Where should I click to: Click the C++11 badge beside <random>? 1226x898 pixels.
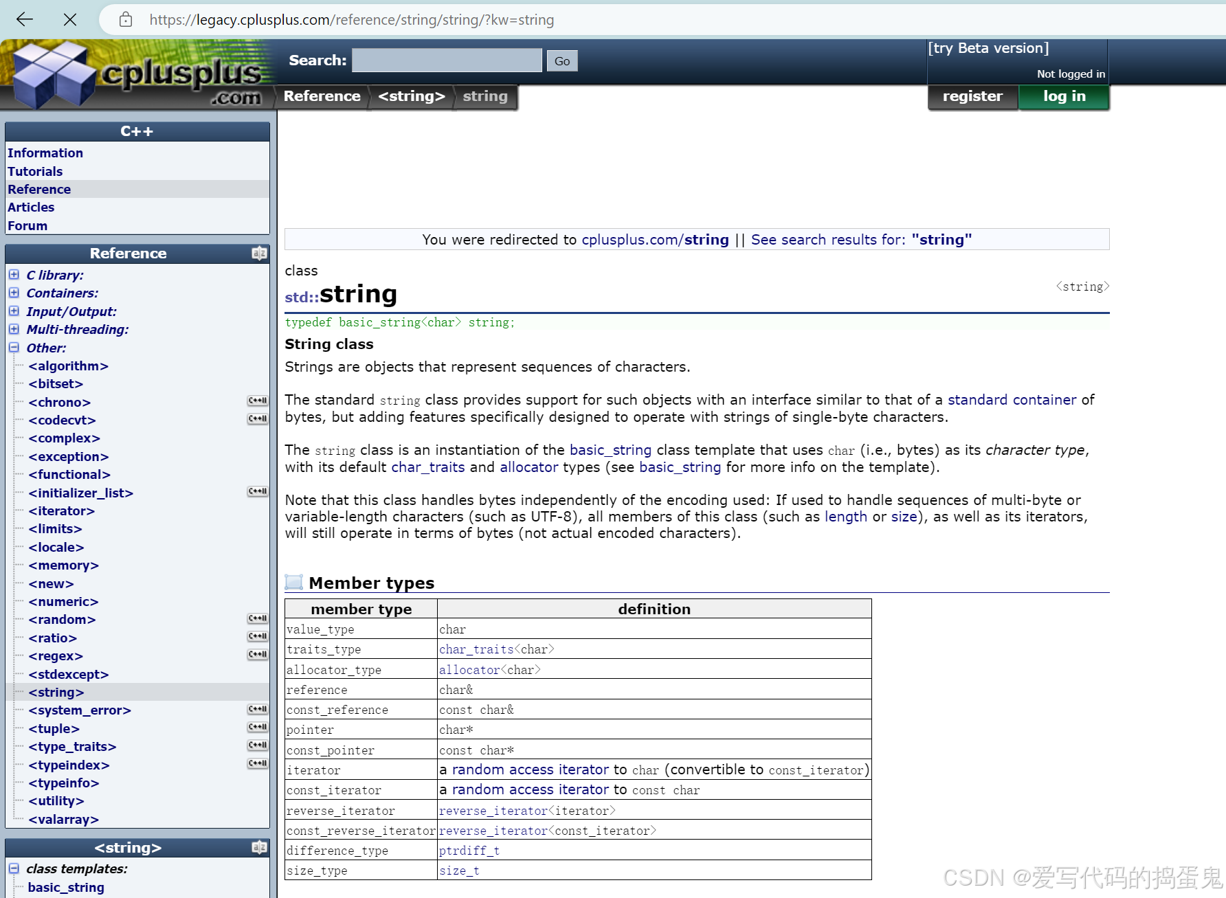(x=257, y=618)
